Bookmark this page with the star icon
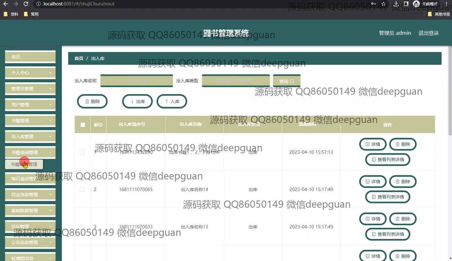This screenshot has width=452, height=261. 383,4
